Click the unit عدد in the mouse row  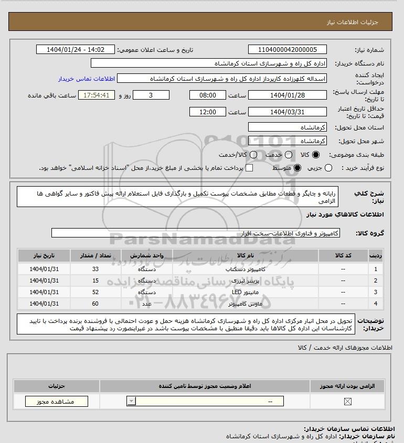(147, 304)
